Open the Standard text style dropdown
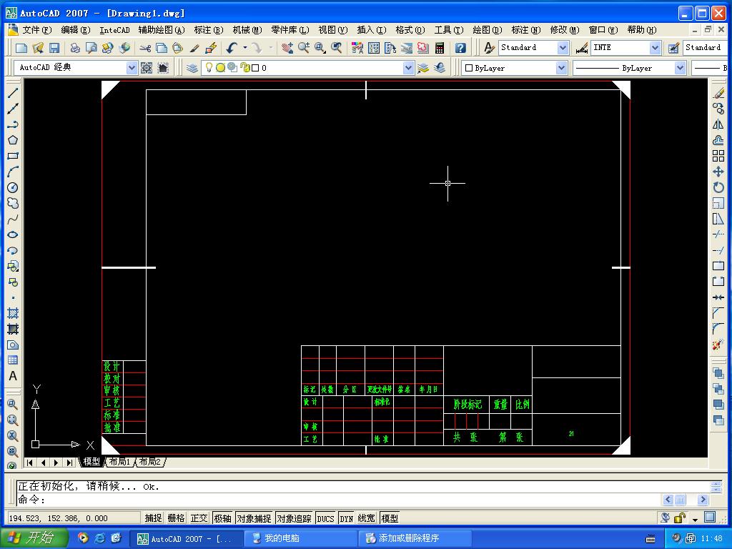732x549 pixels. click(x=563, y=48)
